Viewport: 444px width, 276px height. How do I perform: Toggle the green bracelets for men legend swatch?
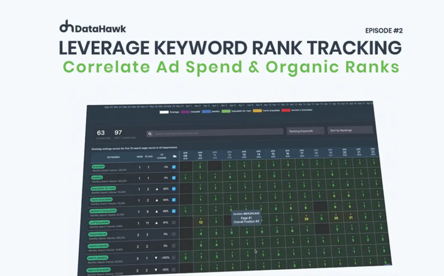(x=227, y=110)
